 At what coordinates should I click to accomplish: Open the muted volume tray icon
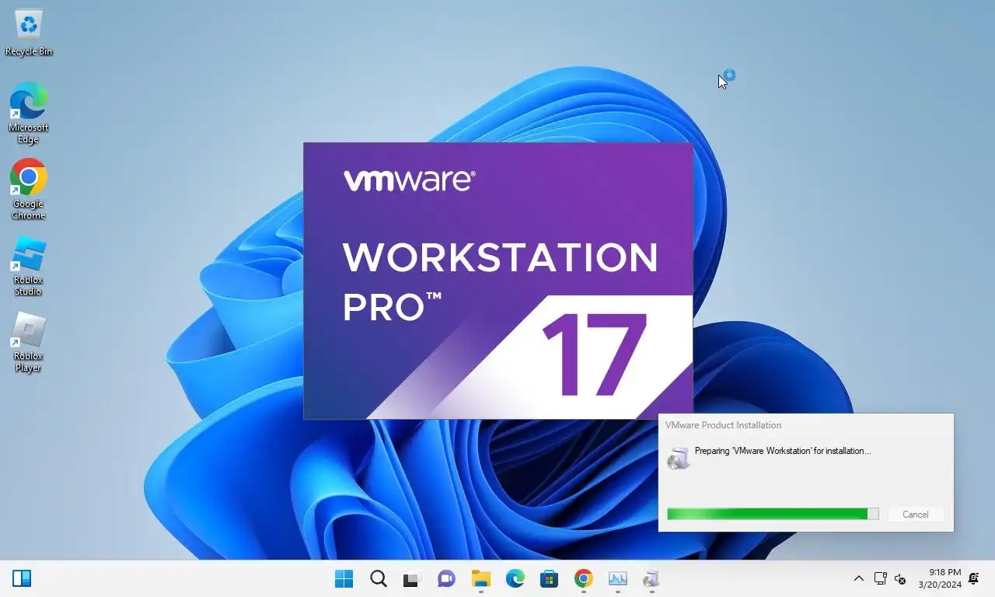[x=900, y=578]
